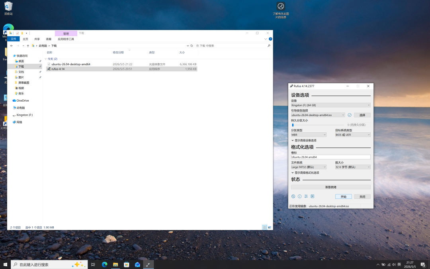Show Rufus about information icon
Viewport: 430px width, 269px height.
click(299, 196)
